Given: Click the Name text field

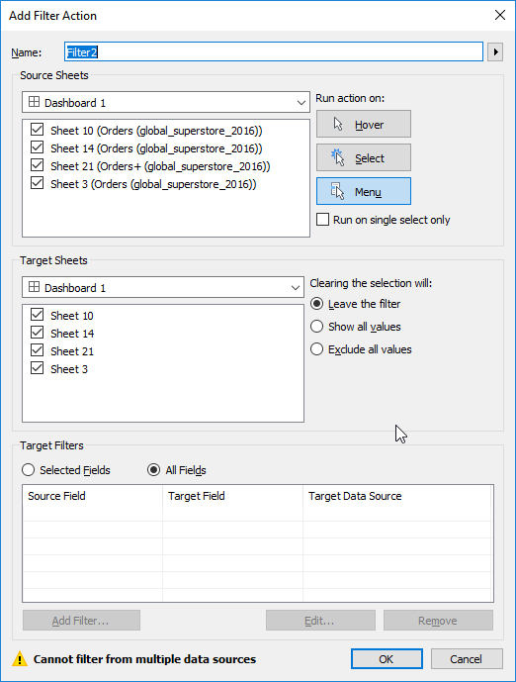Looking at the screenshot, I should click(x=274, y=52).
